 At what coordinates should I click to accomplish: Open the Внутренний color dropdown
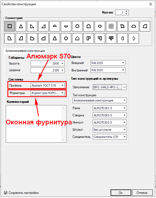point(123,70)
